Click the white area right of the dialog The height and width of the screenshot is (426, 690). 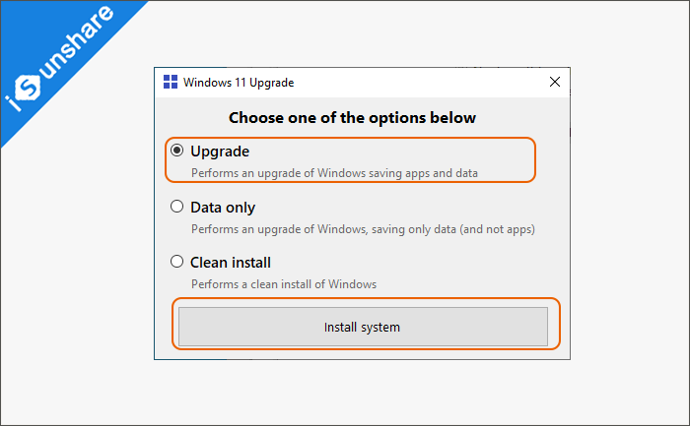(626, 216)
